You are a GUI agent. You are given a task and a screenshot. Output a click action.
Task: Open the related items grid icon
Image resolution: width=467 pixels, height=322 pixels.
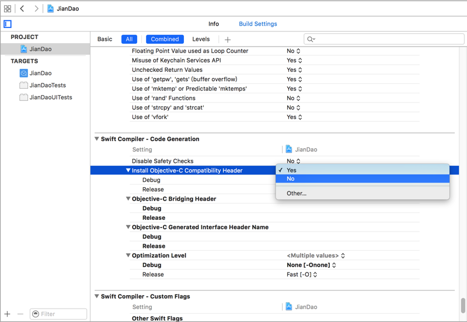point(8,9)
